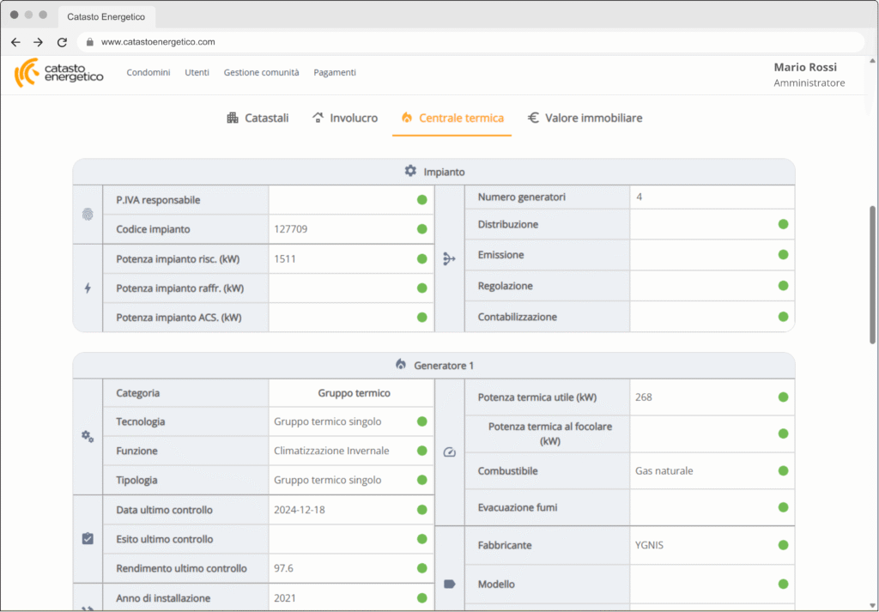Click the branching distribution icon in Impianto
The width and height of the screenshot is (879, 612).
pyautogui.click(x=449, y=258)
